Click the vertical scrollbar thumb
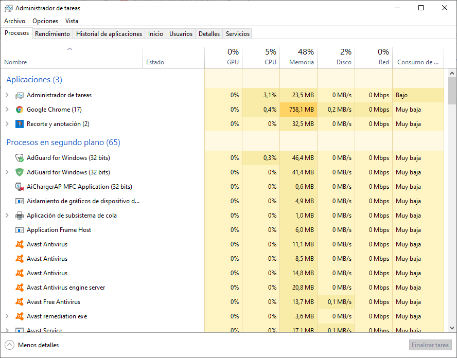 tap(452, 91)
